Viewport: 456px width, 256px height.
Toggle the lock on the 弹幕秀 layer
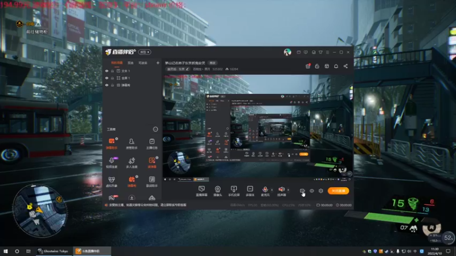(x=112, y=85)
